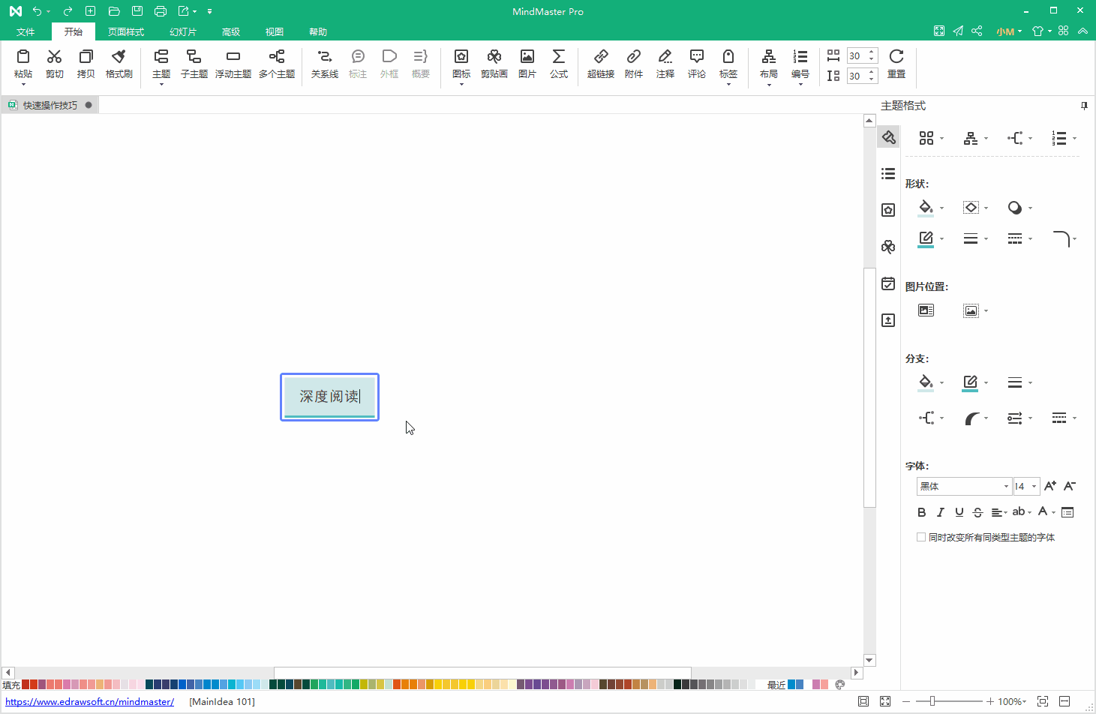Click the 重置 reset button

coord(896,64)
